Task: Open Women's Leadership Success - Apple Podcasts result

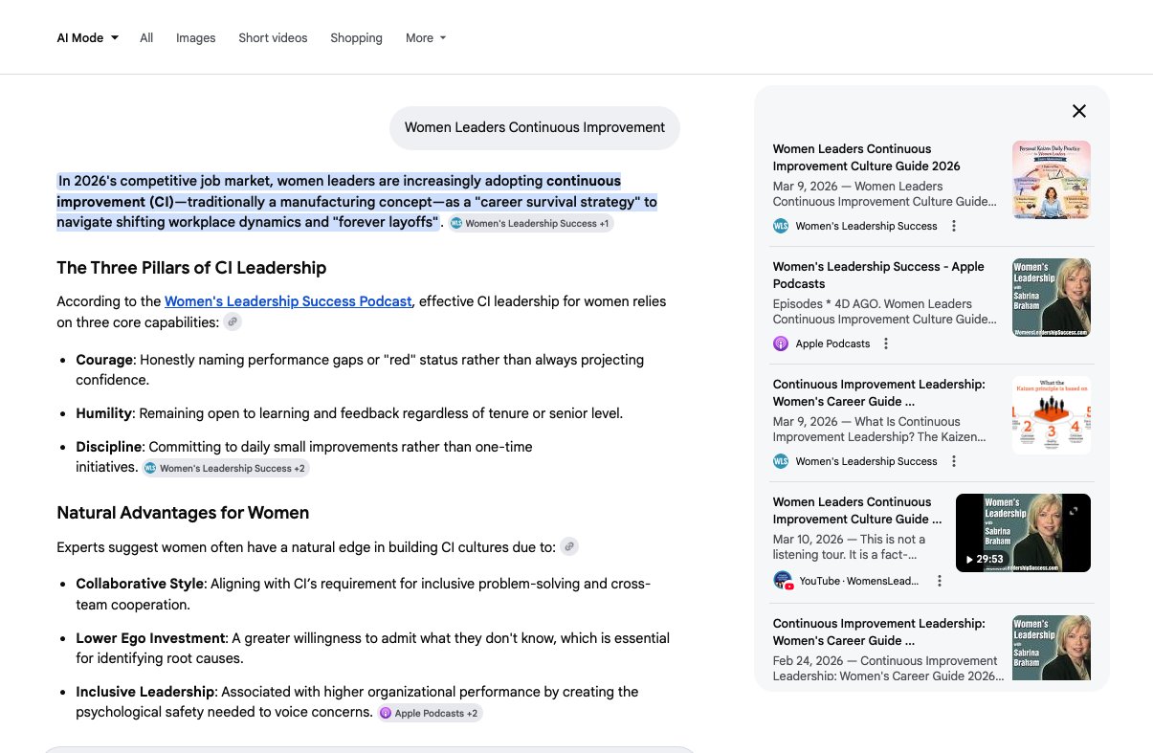Action: (x=878, y=276)
